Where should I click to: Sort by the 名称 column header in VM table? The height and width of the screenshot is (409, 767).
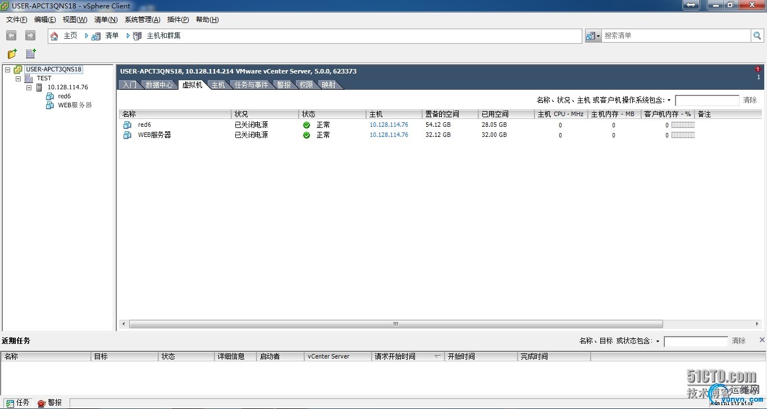click(x=175, y=114)
